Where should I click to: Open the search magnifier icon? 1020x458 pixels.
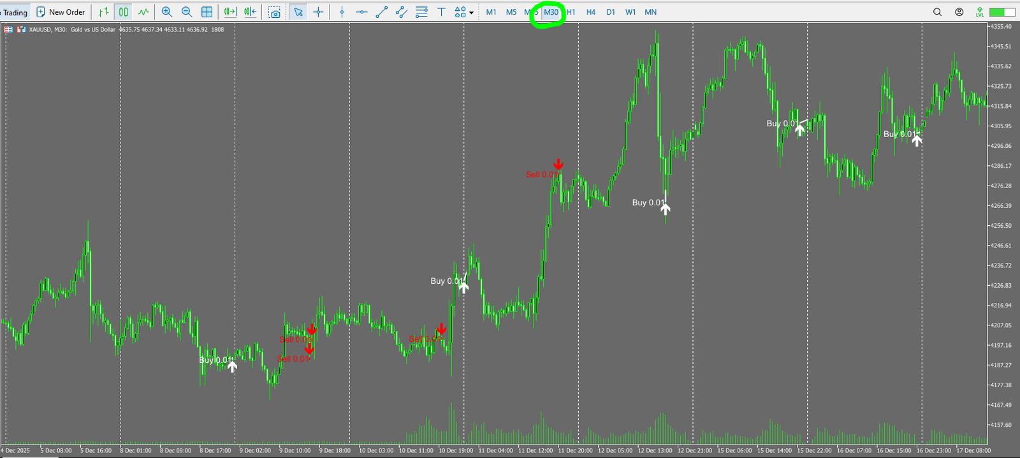coord(937,12)
